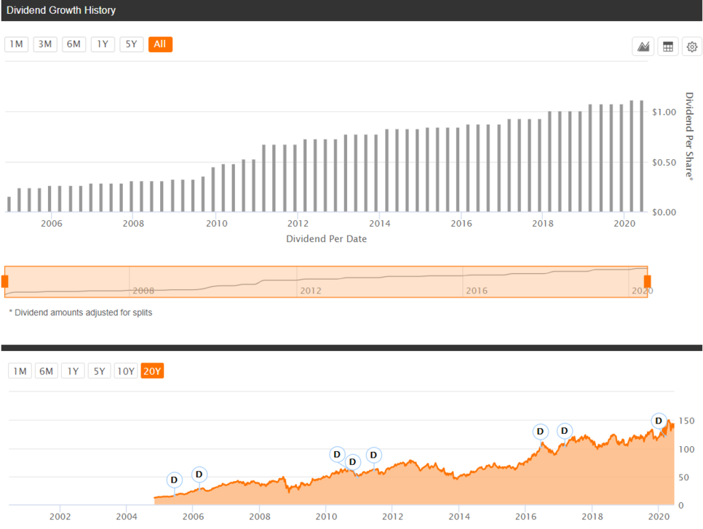
Task: Choose 6M in the price chart
Action: click(46, 371)
